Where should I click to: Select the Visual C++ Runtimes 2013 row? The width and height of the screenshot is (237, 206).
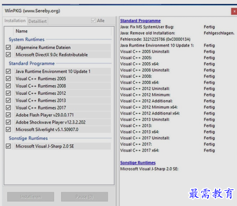click(x=62, y=100)
